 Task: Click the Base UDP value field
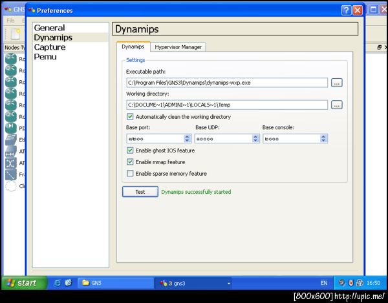[x=223, y=139]
